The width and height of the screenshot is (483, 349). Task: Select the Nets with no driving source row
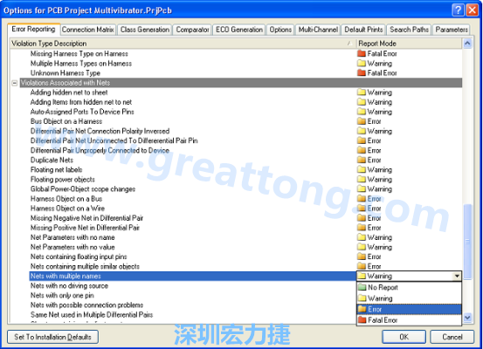click(192, 286)
